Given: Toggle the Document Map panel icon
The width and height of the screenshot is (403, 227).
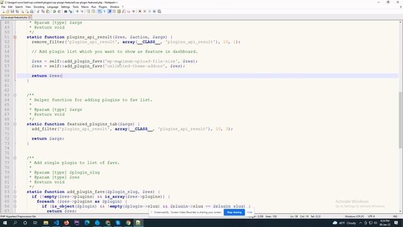Looking at the screenshot, I should (119, 11).
